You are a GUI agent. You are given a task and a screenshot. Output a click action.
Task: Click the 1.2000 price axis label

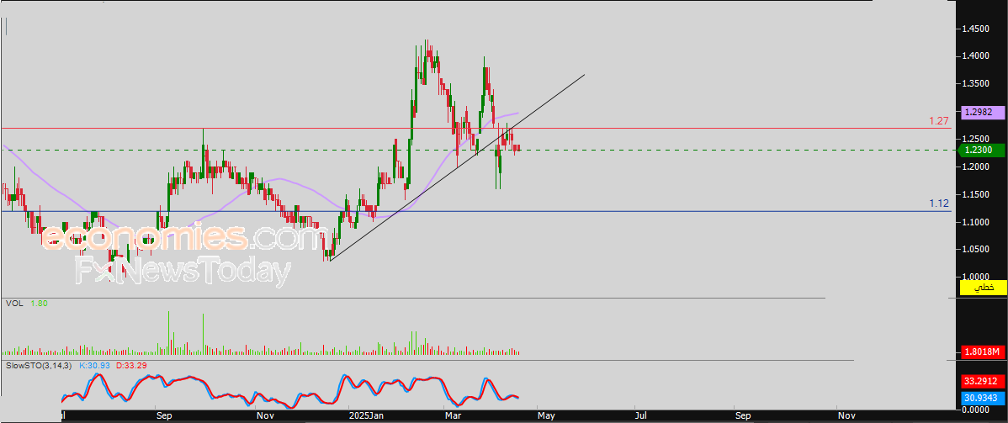coord(976,167)
